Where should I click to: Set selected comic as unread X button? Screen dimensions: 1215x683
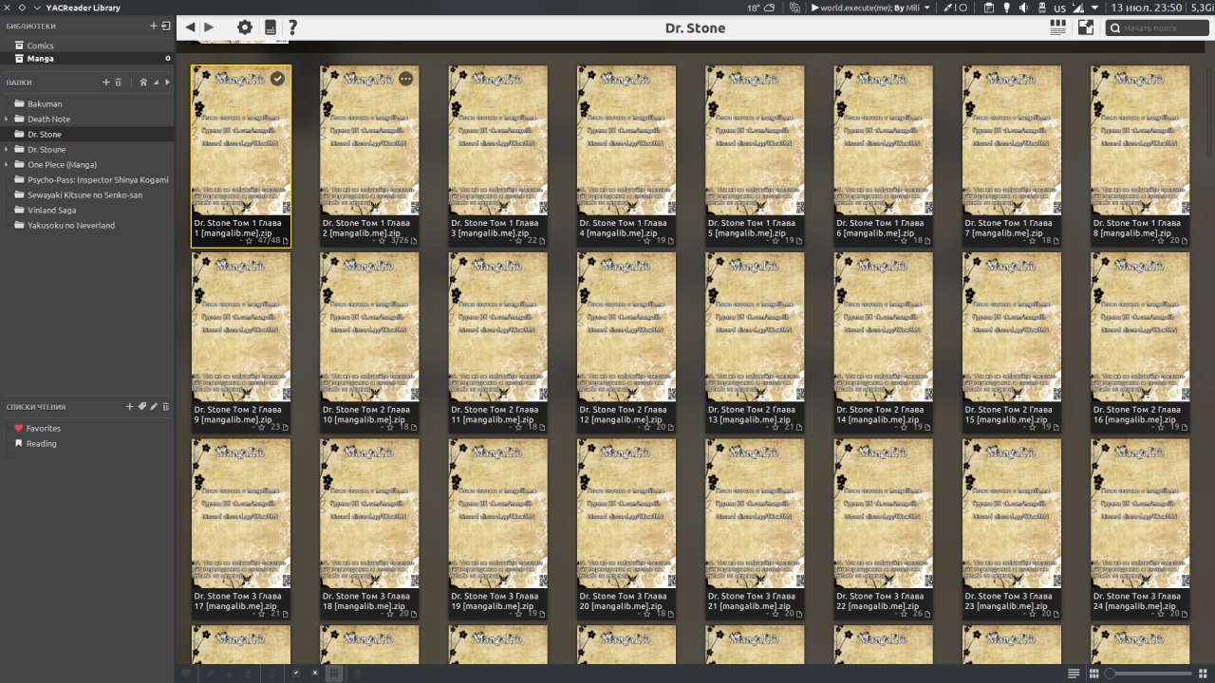(315, 673)
